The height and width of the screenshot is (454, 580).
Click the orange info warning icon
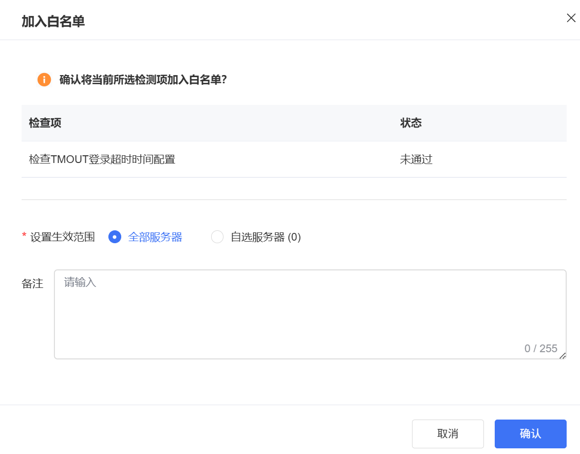click(44, 80)
